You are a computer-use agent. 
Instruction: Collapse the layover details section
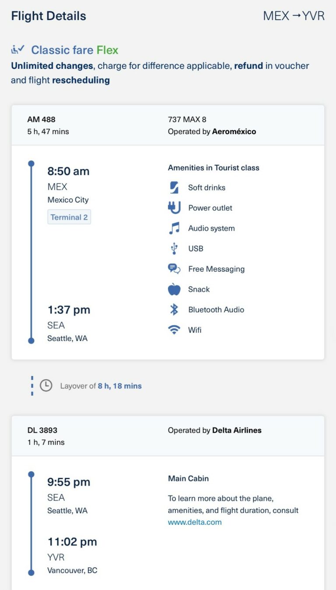(100, 385)
